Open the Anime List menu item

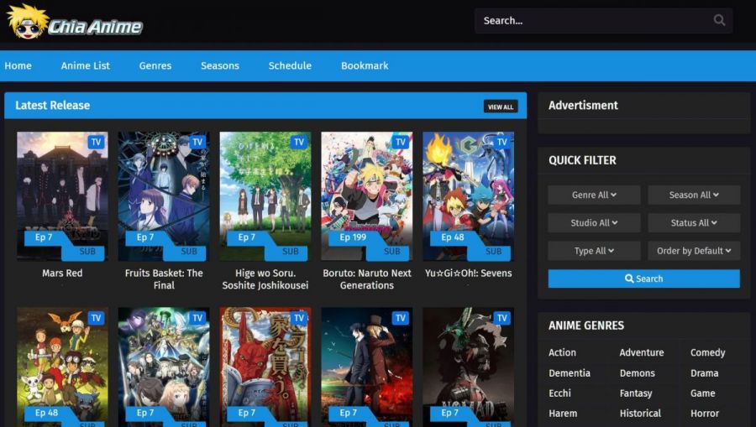point(86,66)
